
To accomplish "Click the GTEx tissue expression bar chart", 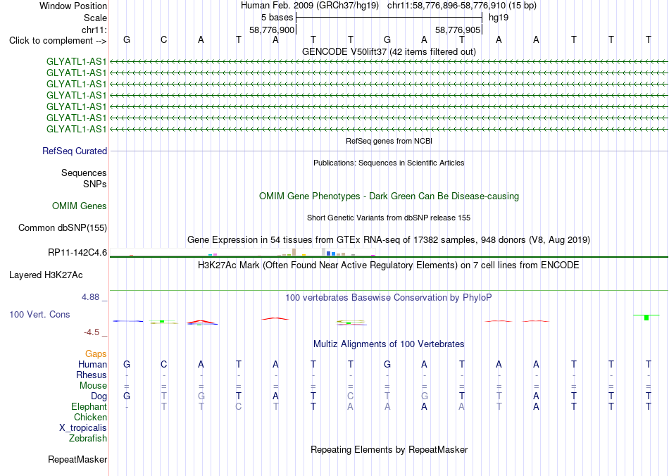I will click(242, 252).
